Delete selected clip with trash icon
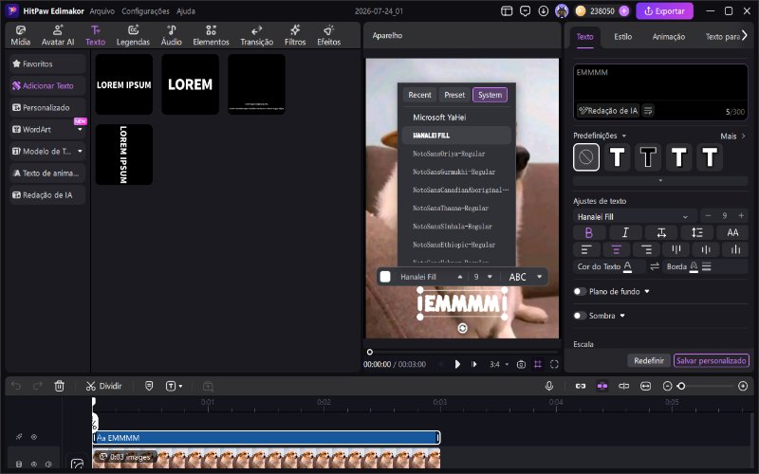Viewport: 759px width, 474px height. 59,386
